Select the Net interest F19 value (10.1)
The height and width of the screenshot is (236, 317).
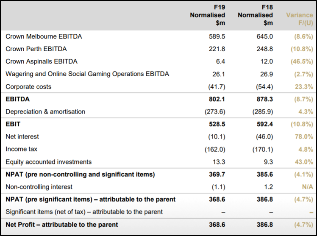217,137
